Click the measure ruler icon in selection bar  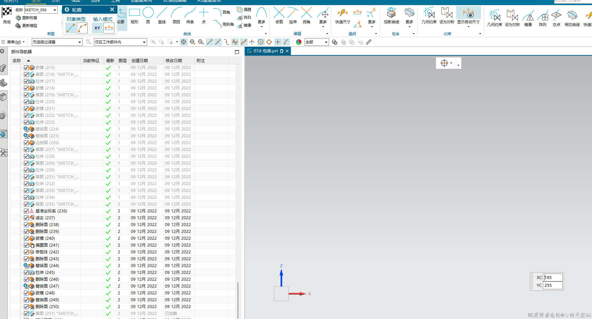tap(369, 42)
